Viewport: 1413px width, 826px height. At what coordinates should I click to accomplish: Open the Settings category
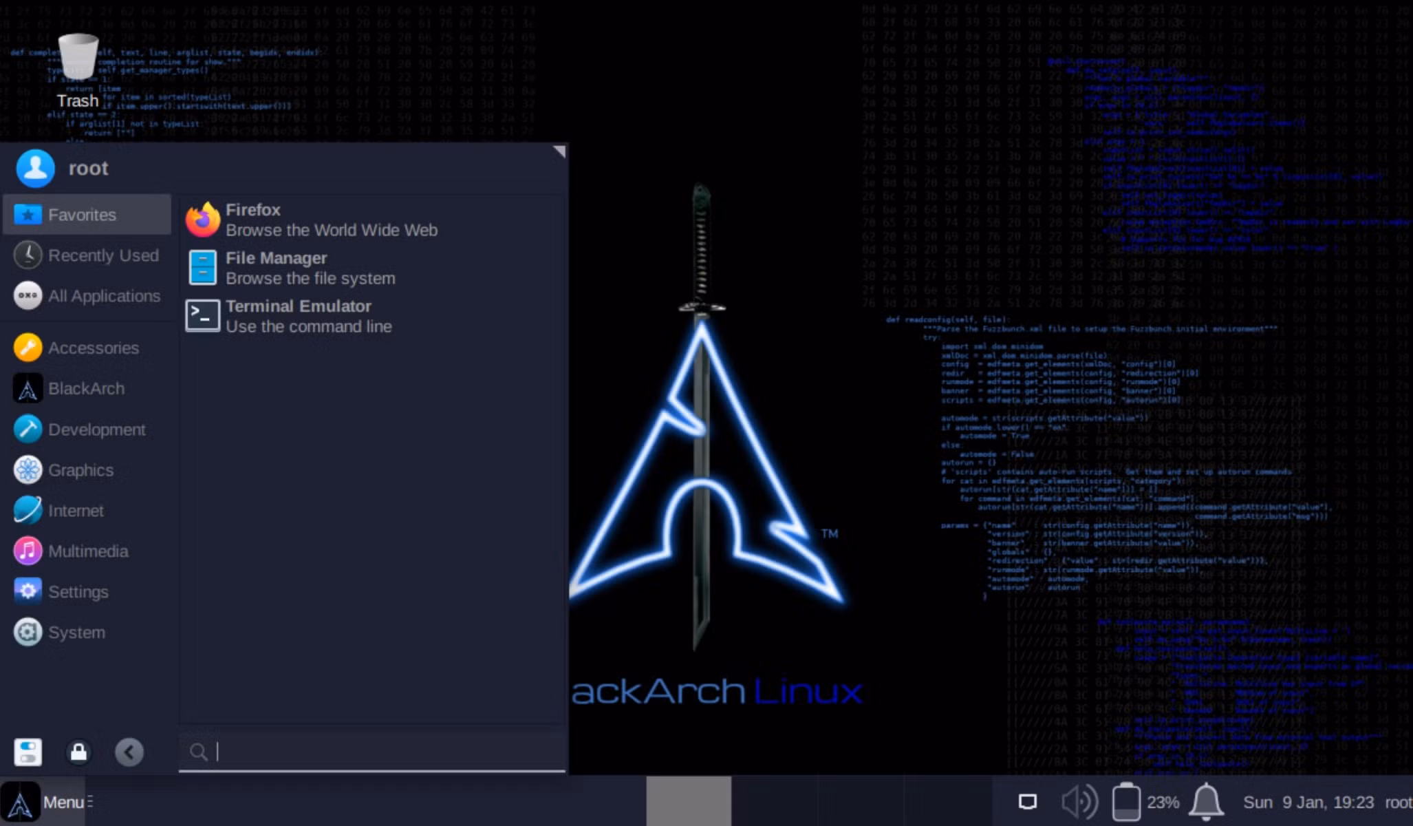[87, 592]
